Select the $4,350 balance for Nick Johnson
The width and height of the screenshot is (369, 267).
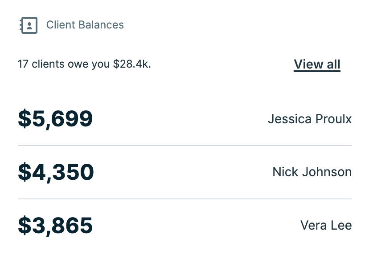pos(56,172)
